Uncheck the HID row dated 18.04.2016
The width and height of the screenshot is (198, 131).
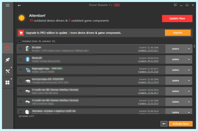coord(21,91)
